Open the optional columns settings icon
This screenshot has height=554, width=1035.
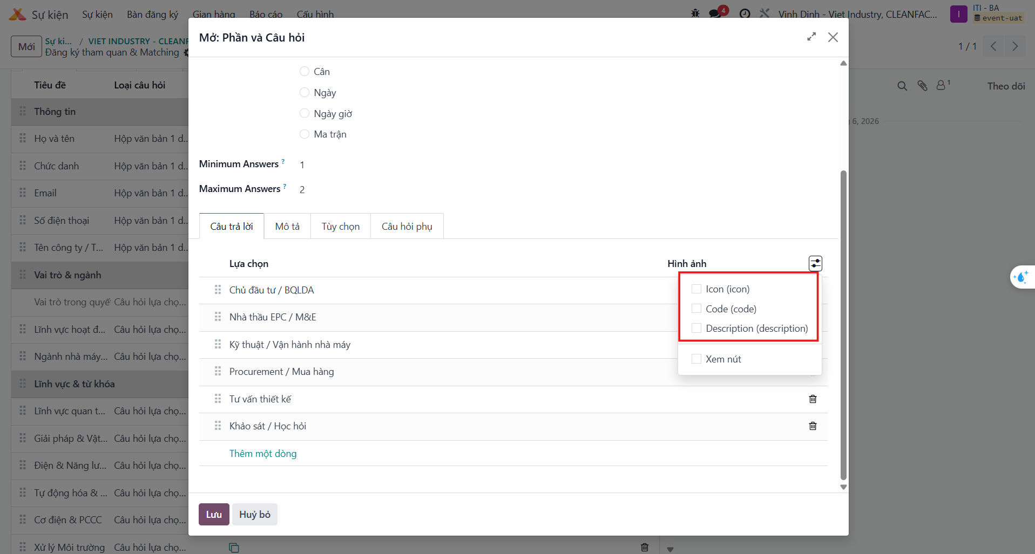[815, 263]
